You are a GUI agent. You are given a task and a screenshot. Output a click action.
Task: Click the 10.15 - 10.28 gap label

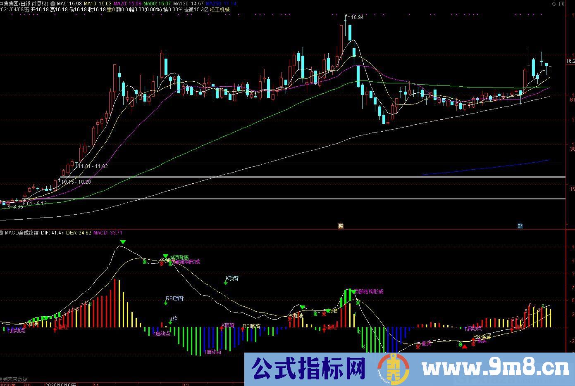click(76, 182)
